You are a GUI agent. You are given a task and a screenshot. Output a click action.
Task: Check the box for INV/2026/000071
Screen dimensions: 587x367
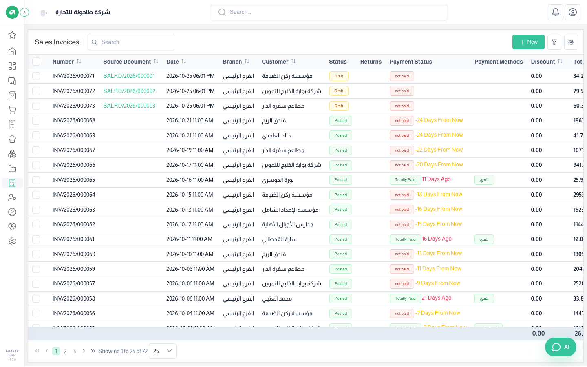pos(36,76)
